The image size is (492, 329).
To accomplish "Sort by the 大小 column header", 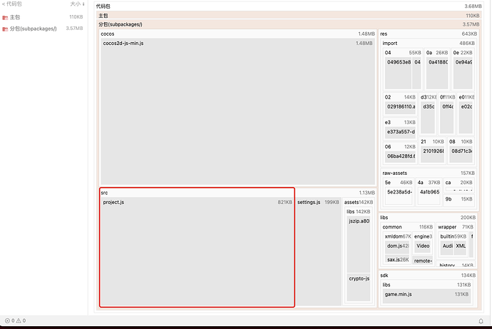I will click(x=77, y=4).
